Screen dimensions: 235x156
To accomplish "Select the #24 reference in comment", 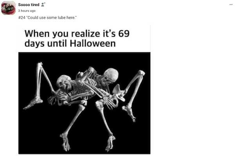I will 22,18.
